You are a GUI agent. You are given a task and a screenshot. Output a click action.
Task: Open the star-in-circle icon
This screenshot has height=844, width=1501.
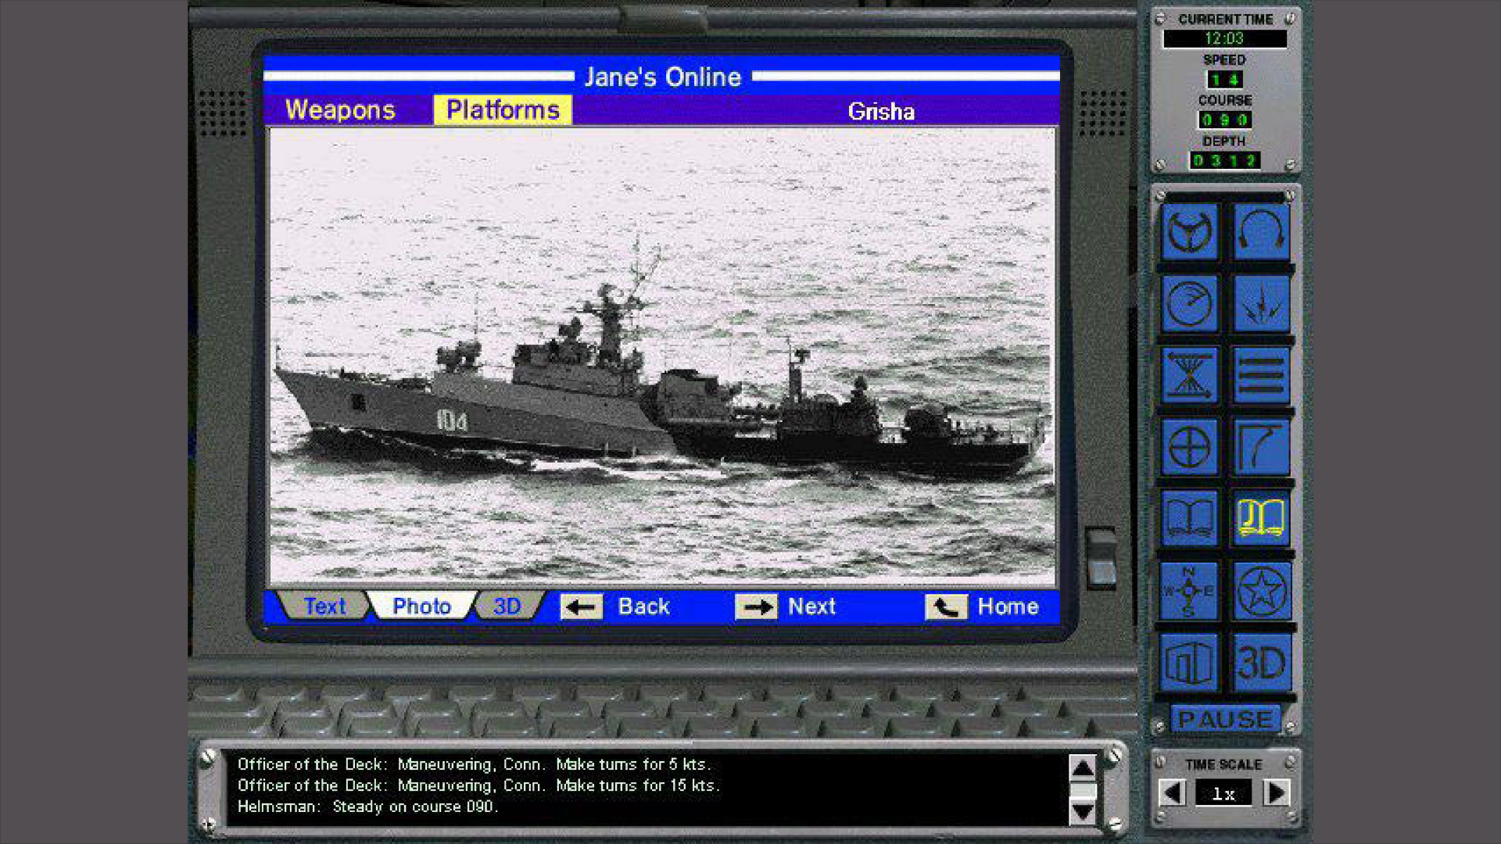(x=1261, y=592)
